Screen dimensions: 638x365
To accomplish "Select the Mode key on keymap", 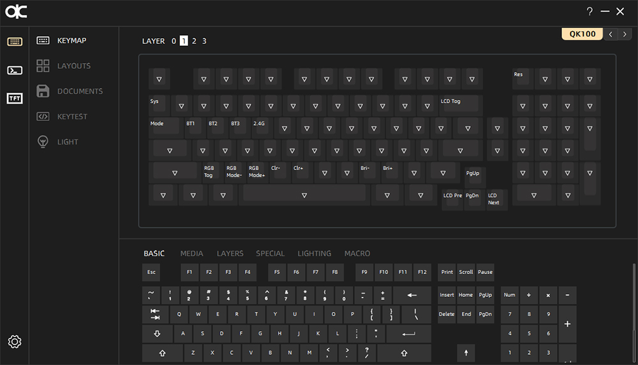I will click(165, 127).
